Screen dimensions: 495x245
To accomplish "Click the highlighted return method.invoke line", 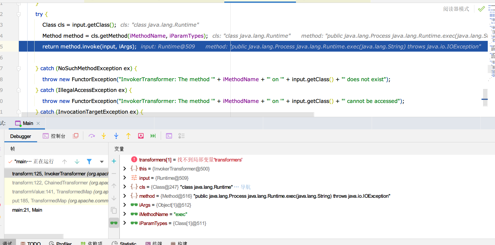I will [x=253, y=46].
